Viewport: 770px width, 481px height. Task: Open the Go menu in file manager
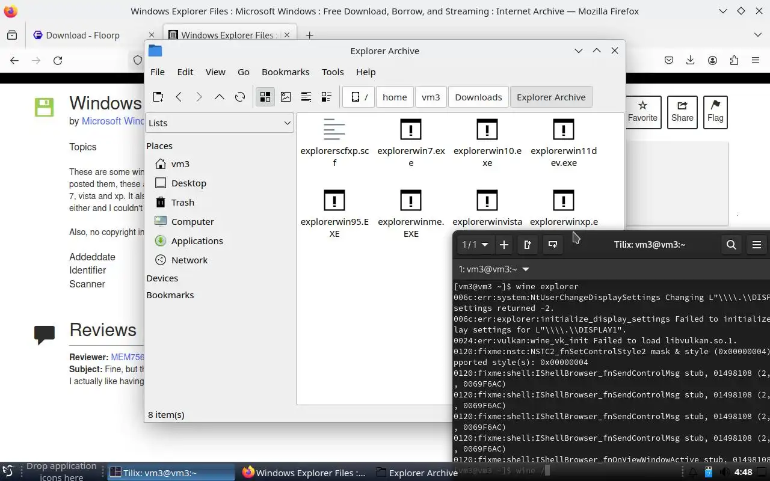pyautogui.click(x=244, y=72)
